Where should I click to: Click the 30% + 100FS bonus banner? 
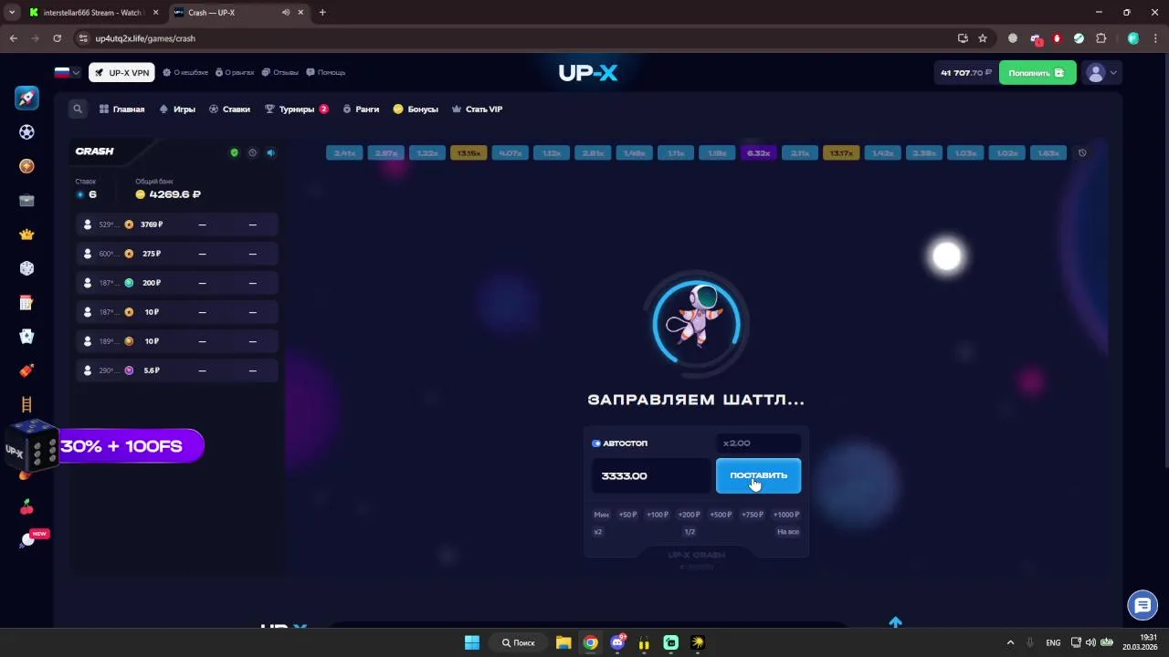point(121,446)
